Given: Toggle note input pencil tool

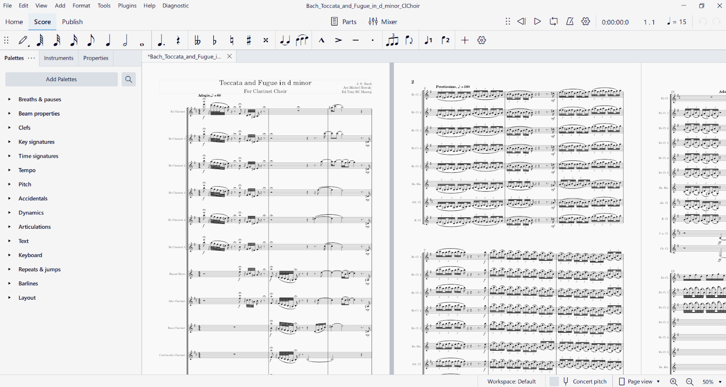Looking at the screenshot, I should pyautogui.click(x=24, y=40).
